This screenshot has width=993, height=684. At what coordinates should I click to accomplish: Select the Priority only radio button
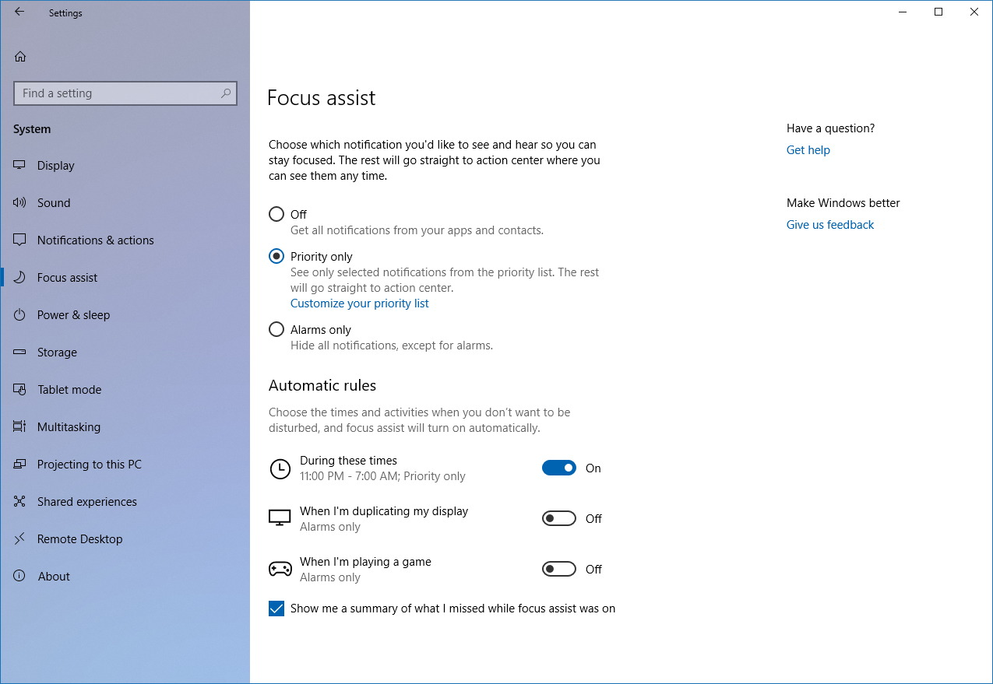[x=276, y=256]
